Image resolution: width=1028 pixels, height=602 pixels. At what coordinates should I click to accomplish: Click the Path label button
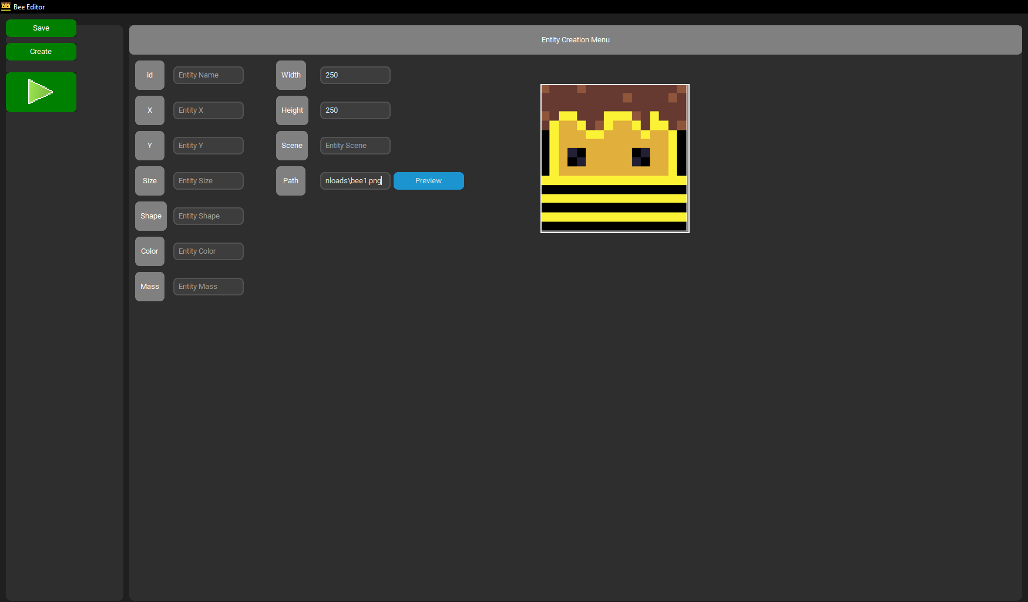[x=291, y=181]
